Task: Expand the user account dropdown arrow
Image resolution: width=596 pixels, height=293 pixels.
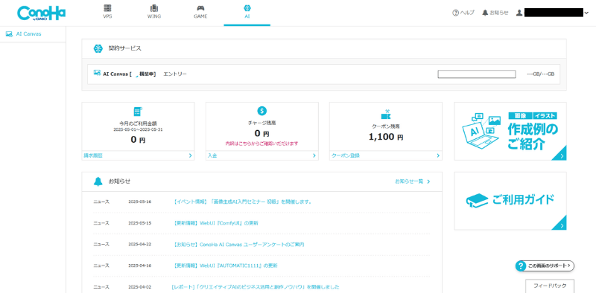Action: 586,13
